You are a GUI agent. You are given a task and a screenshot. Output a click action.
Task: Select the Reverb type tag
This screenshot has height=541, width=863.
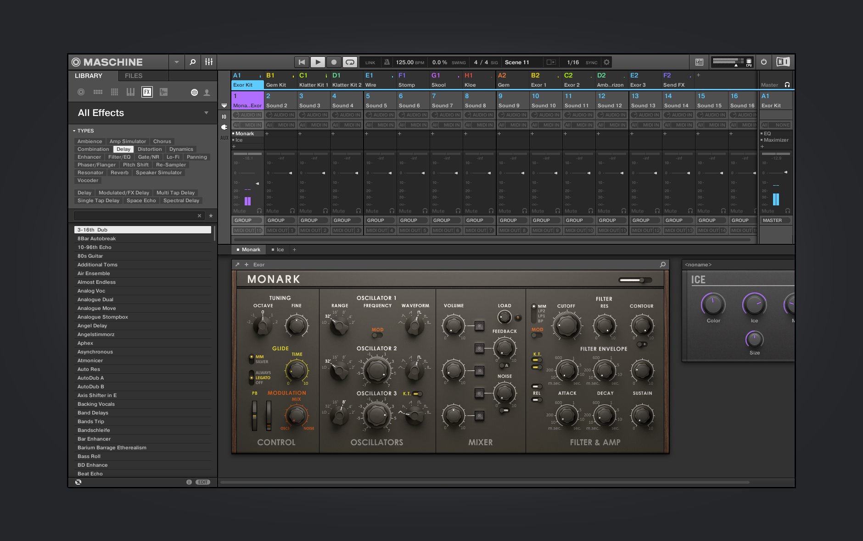pos(119,172)
